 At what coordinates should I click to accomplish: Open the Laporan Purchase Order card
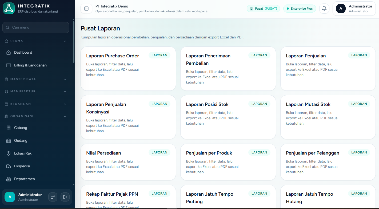(128, 69)
